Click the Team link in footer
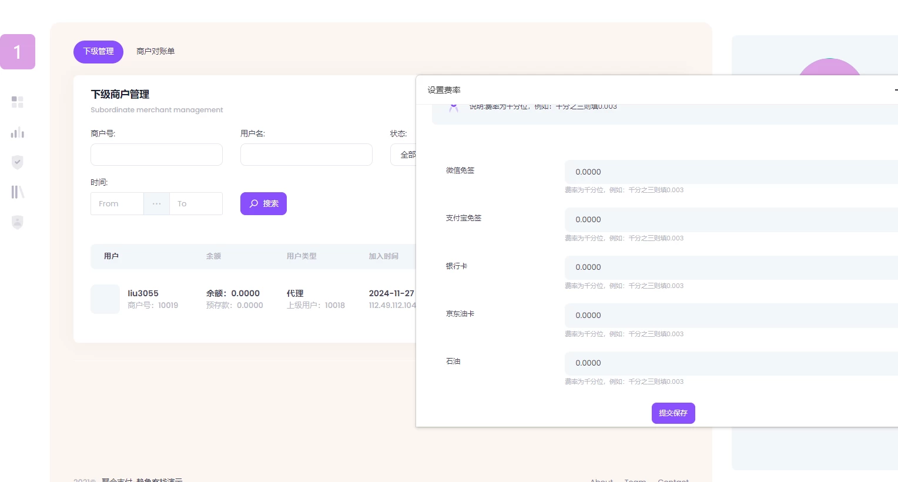Viewport: 898px width, 482px height. point(635,480)
